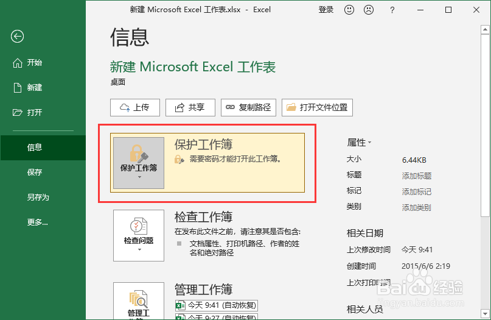Select 保存 in the left menu
The width and height of the screenshot is (491, 320).
point(43,172)
